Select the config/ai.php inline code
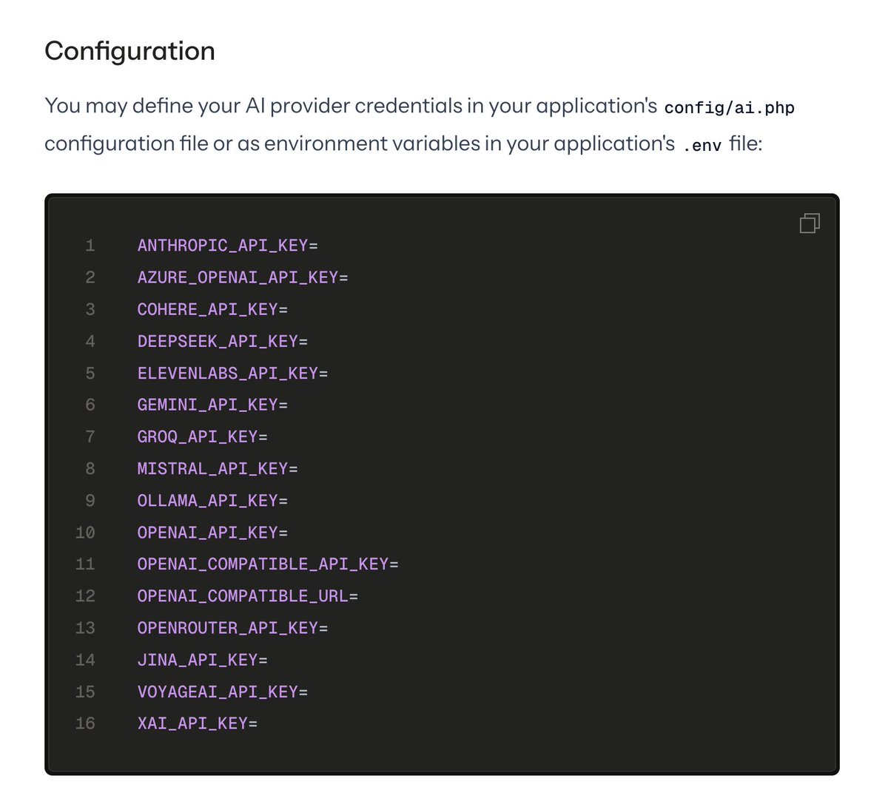Screen dimensions: 888x807 click(729, 107)
